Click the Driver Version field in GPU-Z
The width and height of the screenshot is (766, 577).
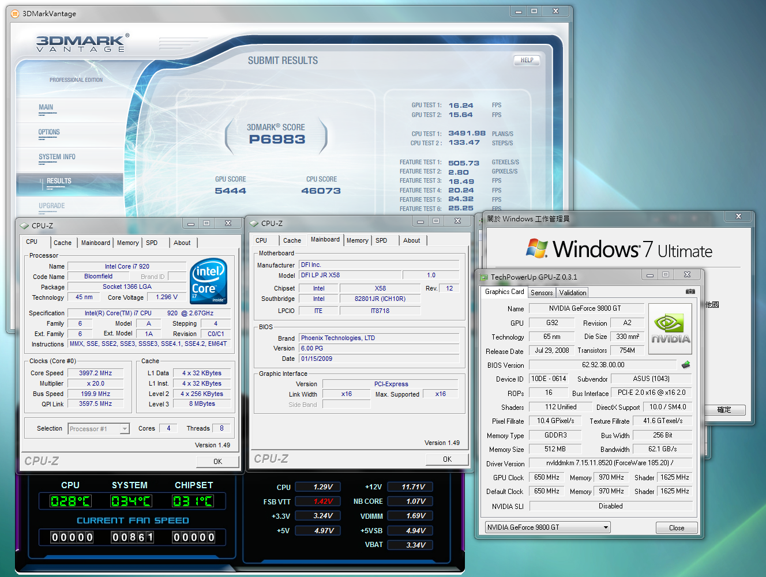pyautogui.click(x=611, y=463)
